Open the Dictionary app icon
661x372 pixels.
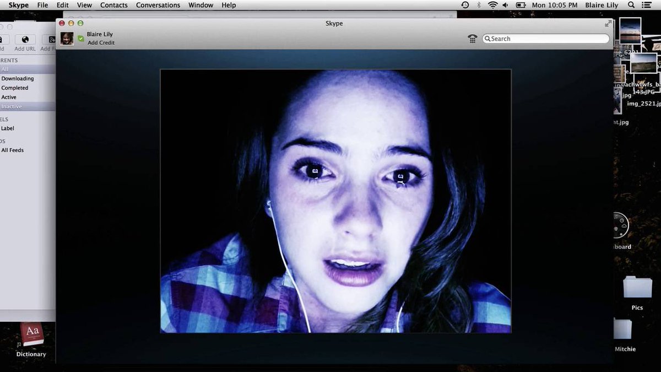coord(31,335)
